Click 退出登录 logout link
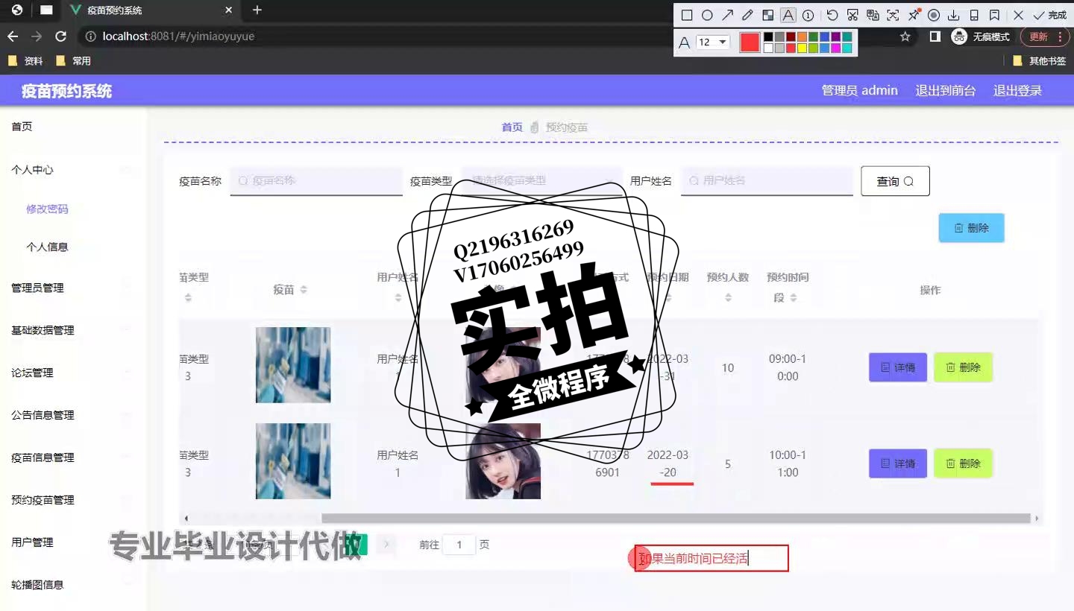The height and width of the screenshot is (611, 1074). click(x=1017, y=90)
